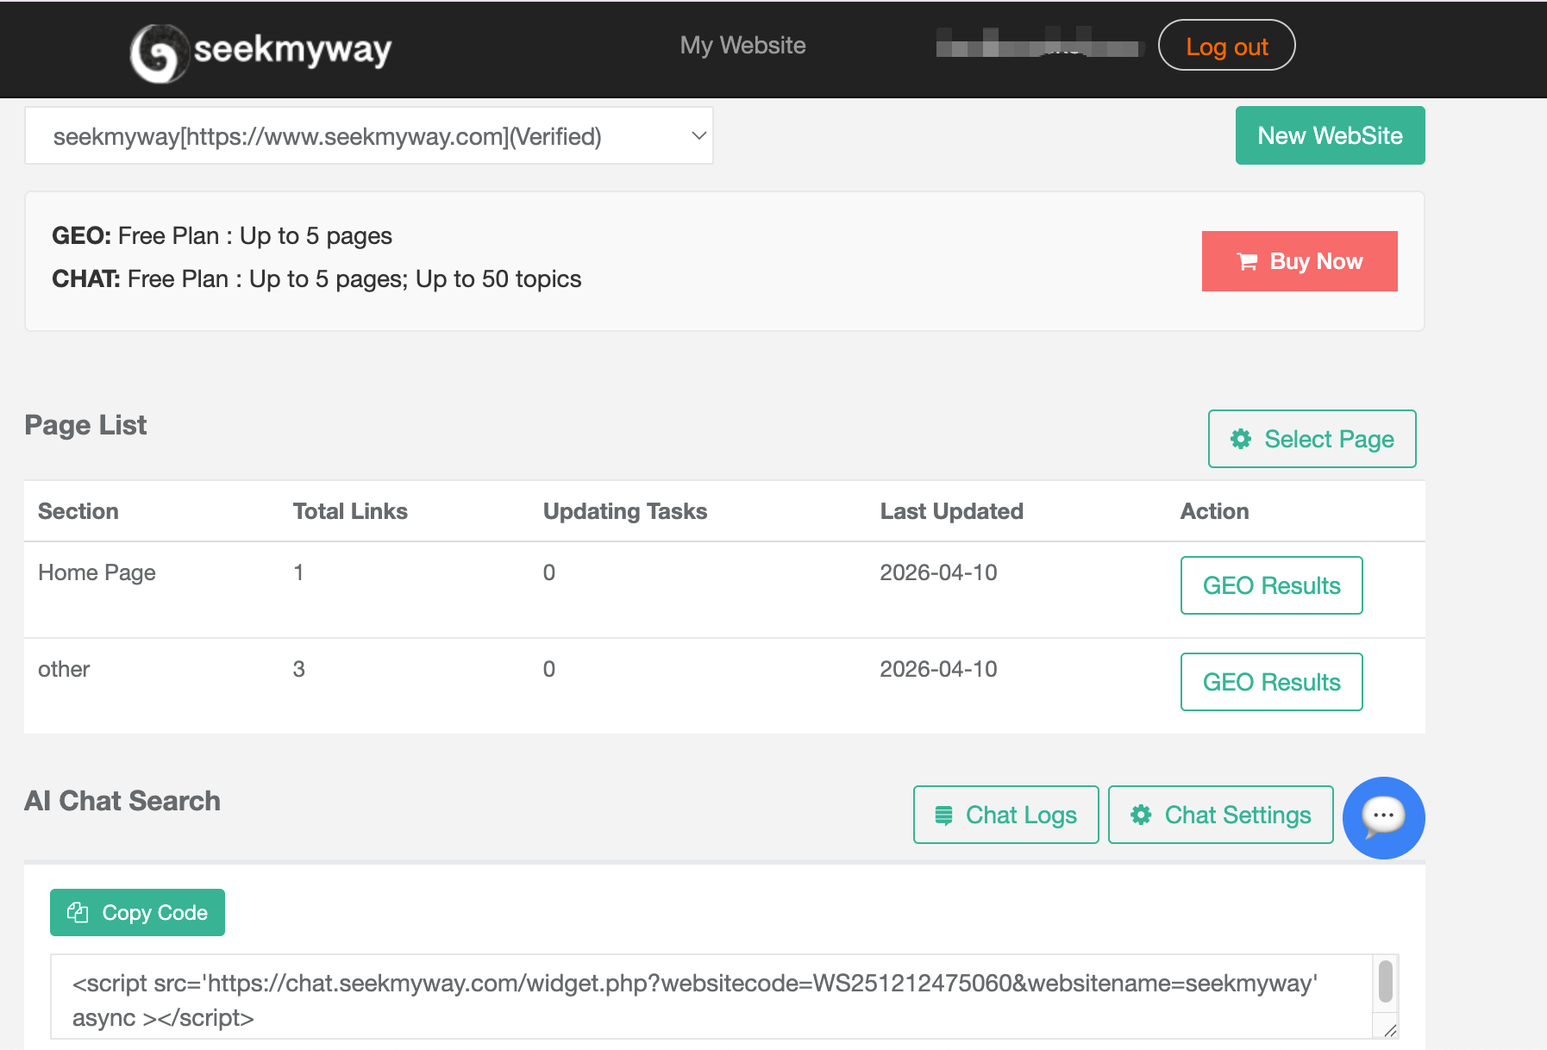Click the Buy Now label
The width and height of the screenshot is (1547, 1050).
point(1316,261)
